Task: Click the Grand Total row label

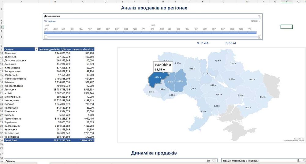Action: [x=11, y=140]
